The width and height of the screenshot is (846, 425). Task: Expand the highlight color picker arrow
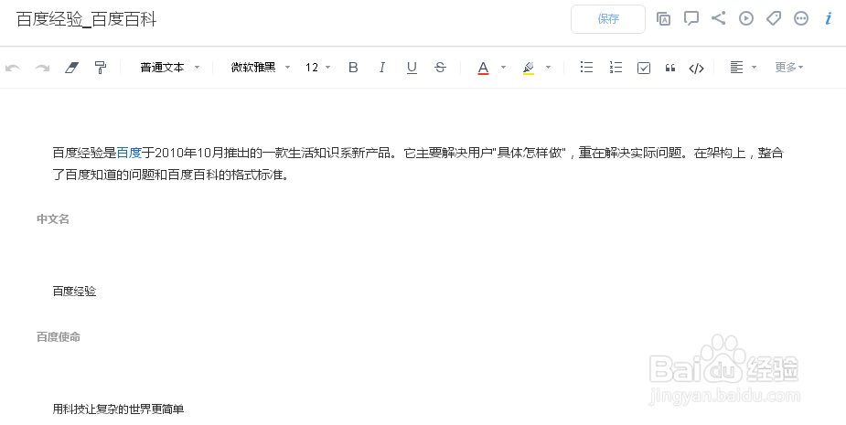click(548, 68)
